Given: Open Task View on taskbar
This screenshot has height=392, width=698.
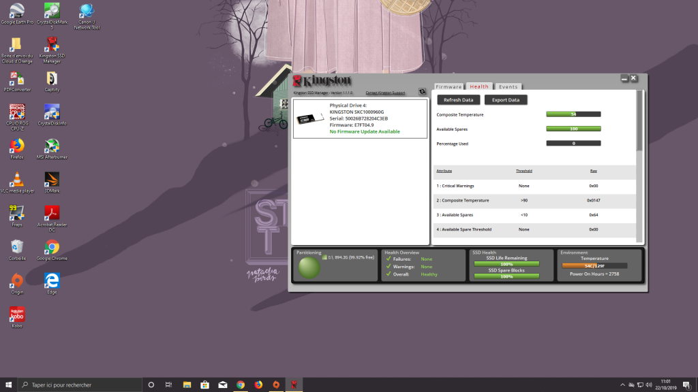Looking at the screenshot, I should [169, 385].
